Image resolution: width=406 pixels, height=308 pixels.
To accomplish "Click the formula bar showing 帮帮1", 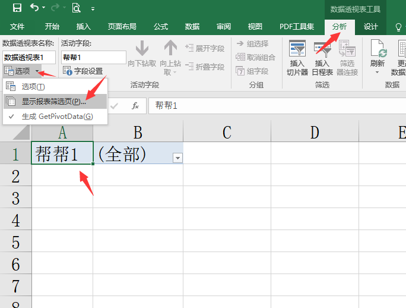I will tap(277, 106).
